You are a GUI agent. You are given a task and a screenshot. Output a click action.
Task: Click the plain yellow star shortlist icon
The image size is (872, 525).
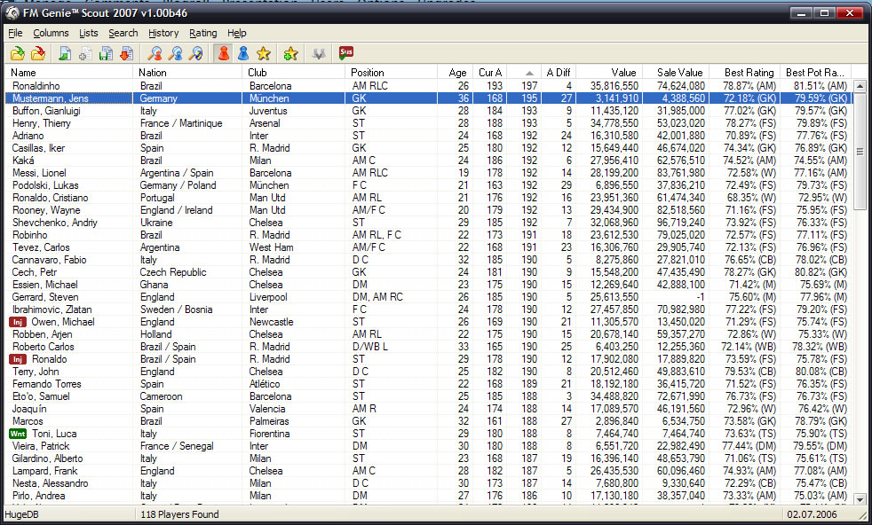(x=265, y=54)
